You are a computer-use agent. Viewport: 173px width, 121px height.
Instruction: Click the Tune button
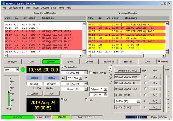(x=147, y=62)
